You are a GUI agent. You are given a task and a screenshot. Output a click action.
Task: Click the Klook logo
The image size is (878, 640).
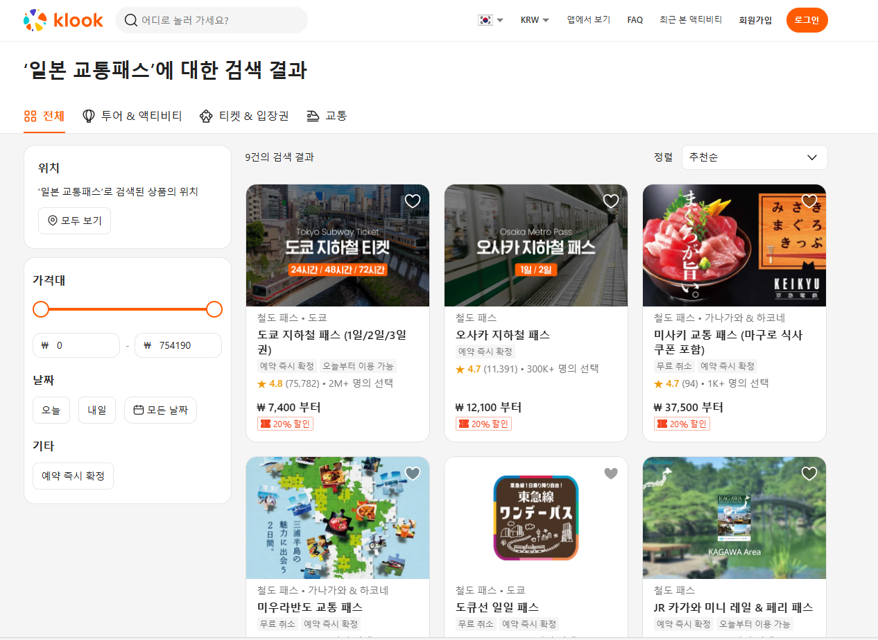click(x=63, y=20)
